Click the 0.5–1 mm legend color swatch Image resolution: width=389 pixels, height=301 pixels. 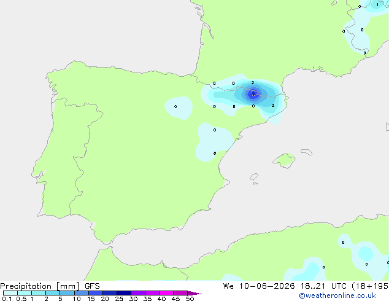tap(25, 293)
